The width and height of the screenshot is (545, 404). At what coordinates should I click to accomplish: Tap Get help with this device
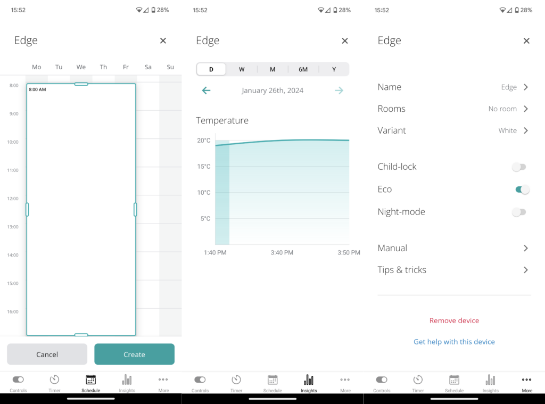454,342
